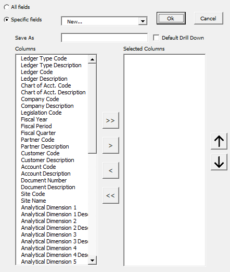Select Chart of Acct. Description item

[x=52, y=92]
